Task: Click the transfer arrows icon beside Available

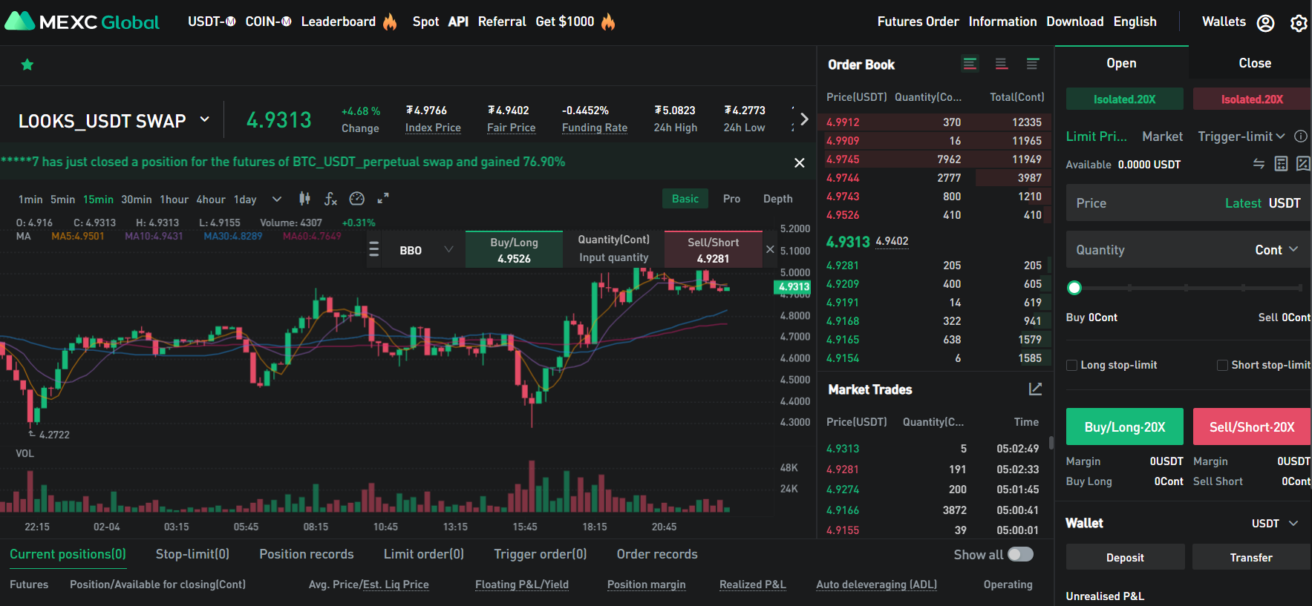Action: coord(1259,164)
